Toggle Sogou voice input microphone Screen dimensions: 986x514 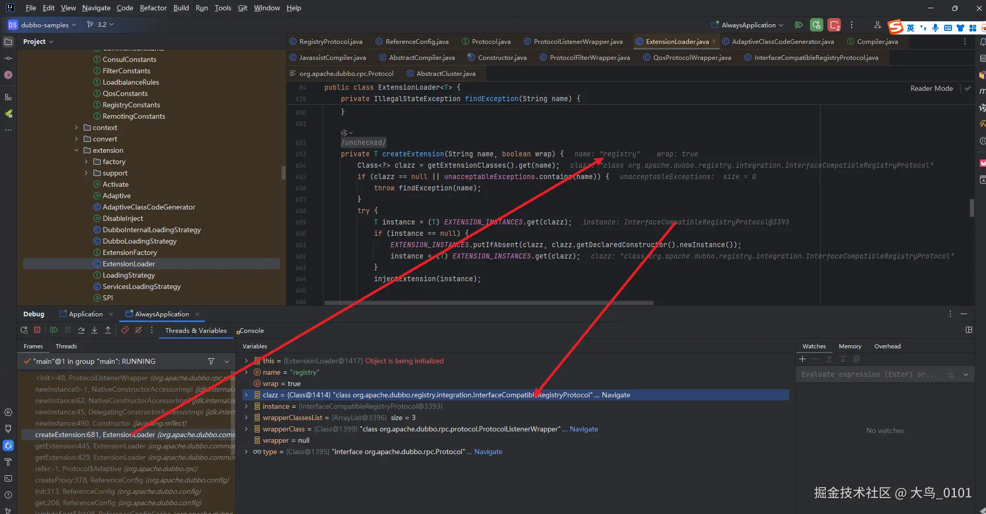coord(935,28)
